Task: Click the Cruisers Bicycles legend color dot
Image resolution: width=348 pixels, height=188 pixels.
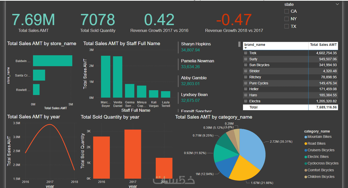Action: coord(306,150)
